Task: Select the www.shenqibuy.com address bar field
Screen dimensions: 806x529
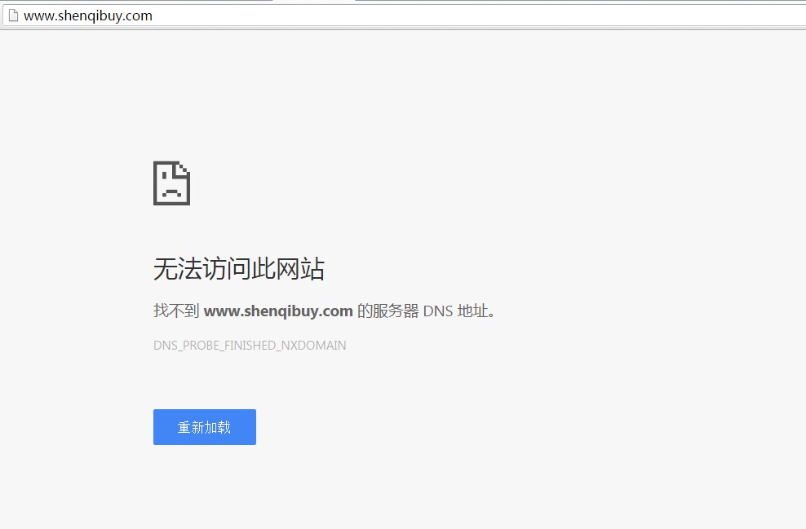Action: [x=404, y=15]
